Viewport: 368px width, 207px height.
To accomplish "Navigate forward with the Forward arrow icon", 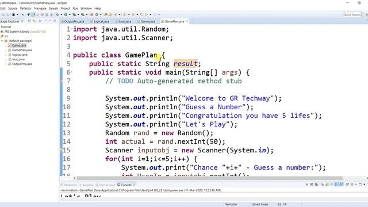I will pyautogui.click(x=155, y=14).
